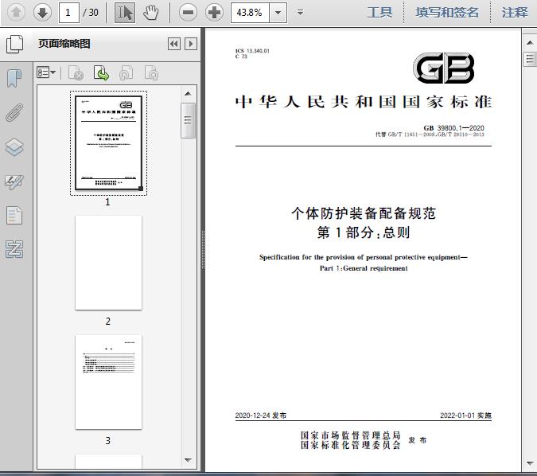The image size is (537, 476).
Task: Click the rotate clockwise pages icon
Action: tap(152, 73)
